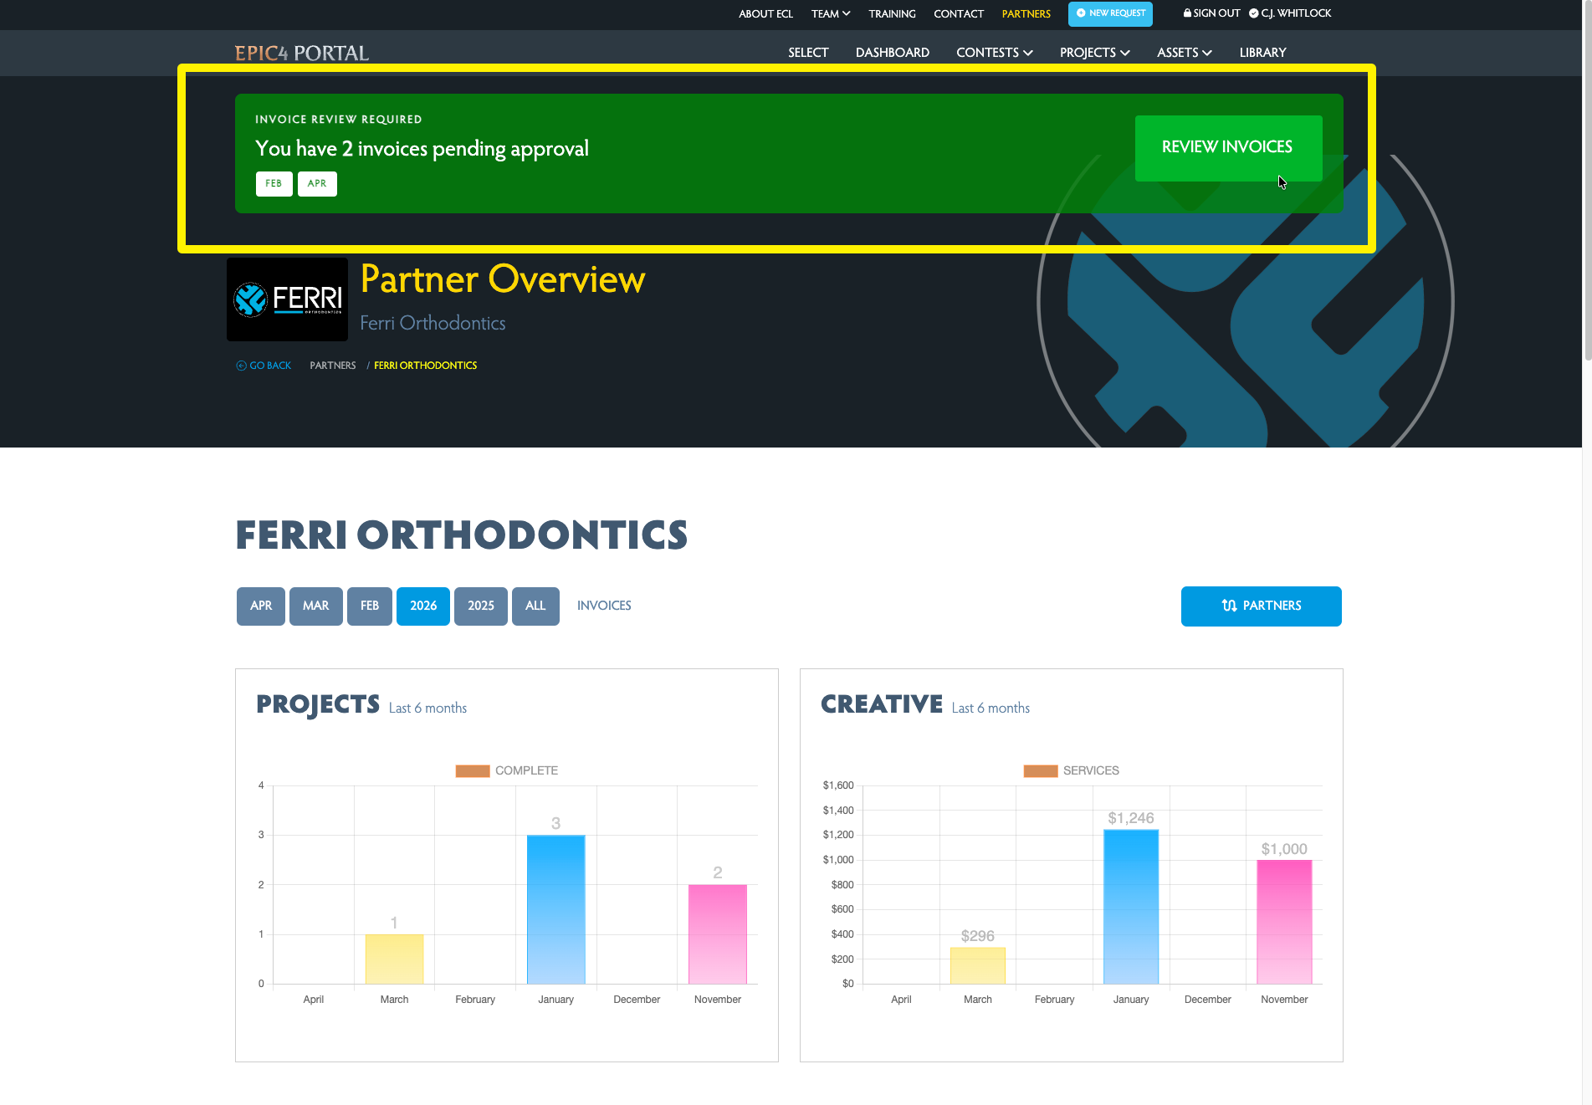The image size is (1592, 1105).
Task: Open the Library section
Action: click(1262, 53)
